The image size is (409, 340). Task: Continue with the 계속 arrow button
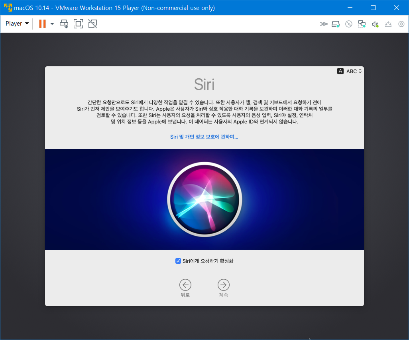(224, 285)
